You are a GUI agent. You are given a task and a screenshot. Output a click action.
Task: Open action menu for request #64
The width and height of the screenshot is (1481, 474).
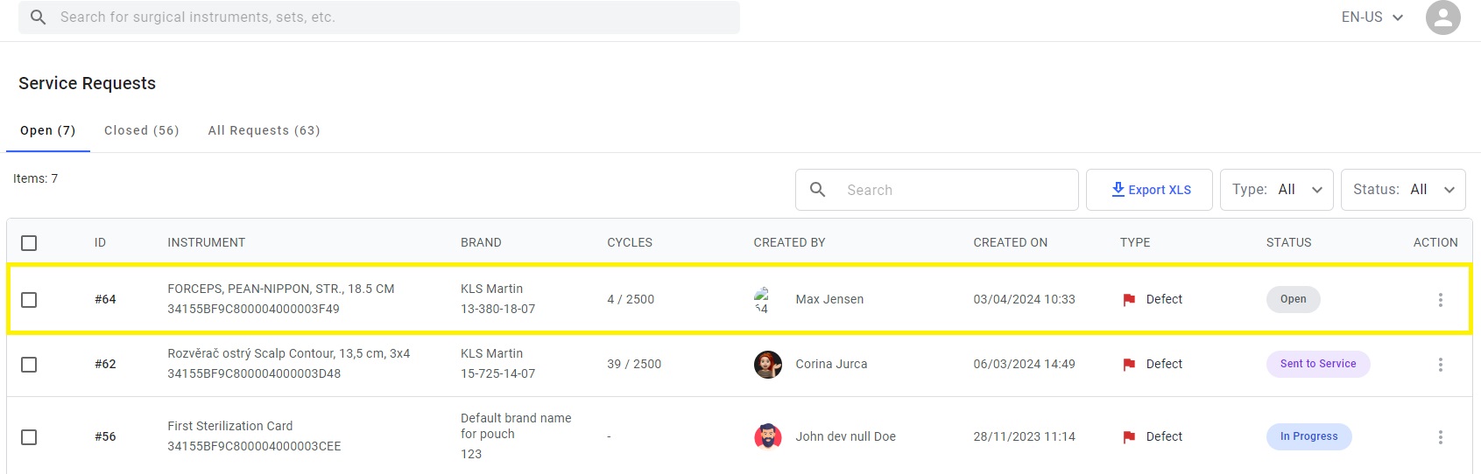[x=1440, y=300]
